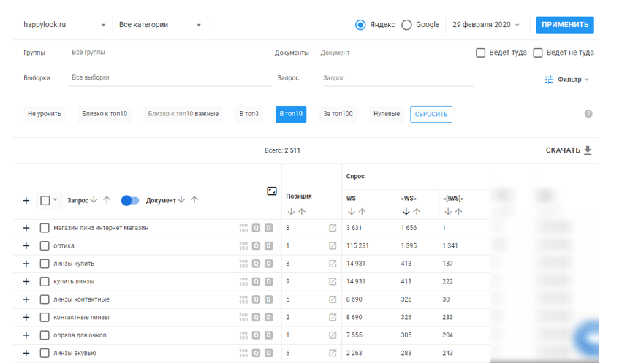Sort Документ column descending
Screen dimensions: 622x363
tap(181, 199)
